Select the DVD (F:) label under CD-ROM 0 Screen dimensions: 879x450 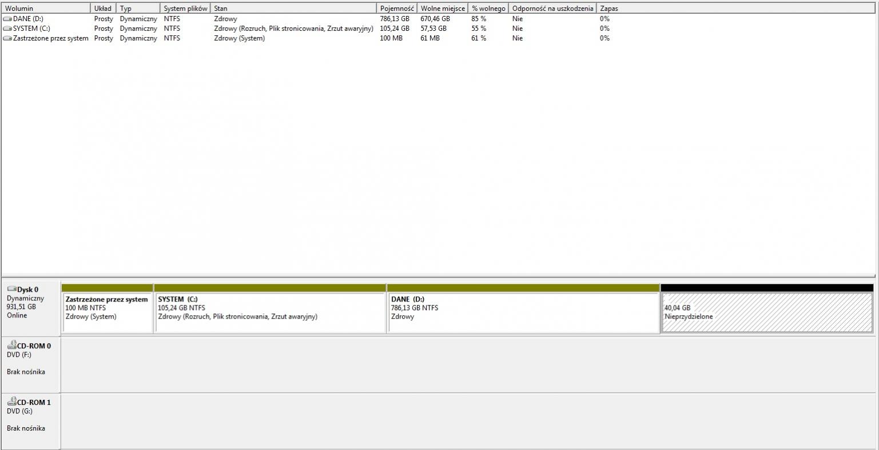tap(19, 355)
